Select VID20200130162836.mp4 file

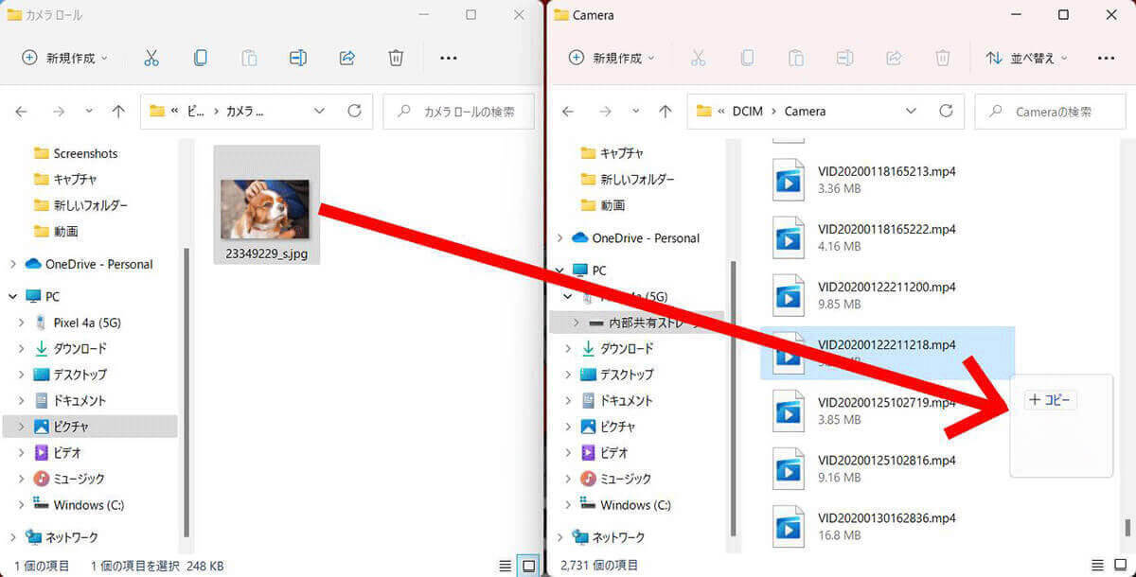pyautogui.click(x=887, y=527)
